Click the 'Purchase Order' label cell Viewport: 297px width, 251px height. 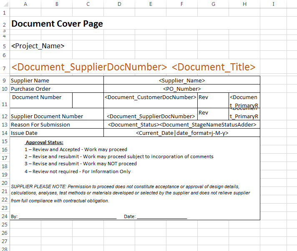(57, 89)
